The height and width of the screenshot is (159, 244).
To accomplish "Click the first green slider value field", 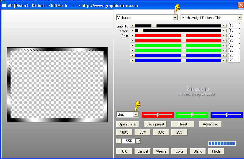I will (234, 45).
